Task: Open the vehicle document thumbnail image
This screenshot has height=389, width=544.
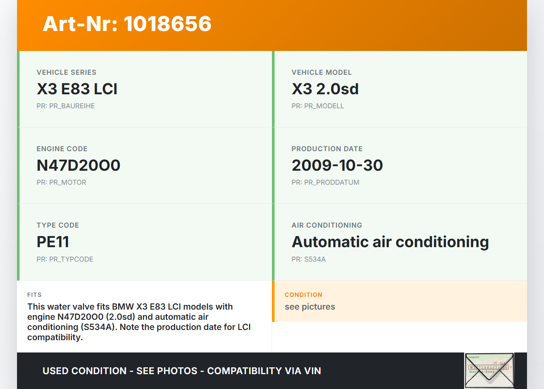Action: [489, 370]
